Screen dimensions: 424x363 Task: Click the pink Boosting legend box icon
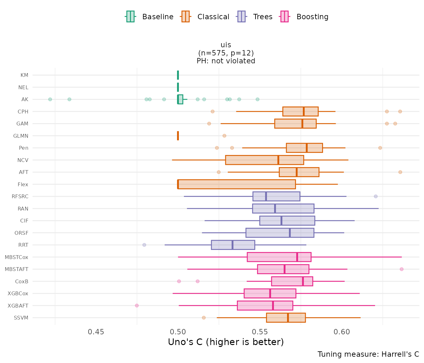pyautogui.click(x=285, y=17)
